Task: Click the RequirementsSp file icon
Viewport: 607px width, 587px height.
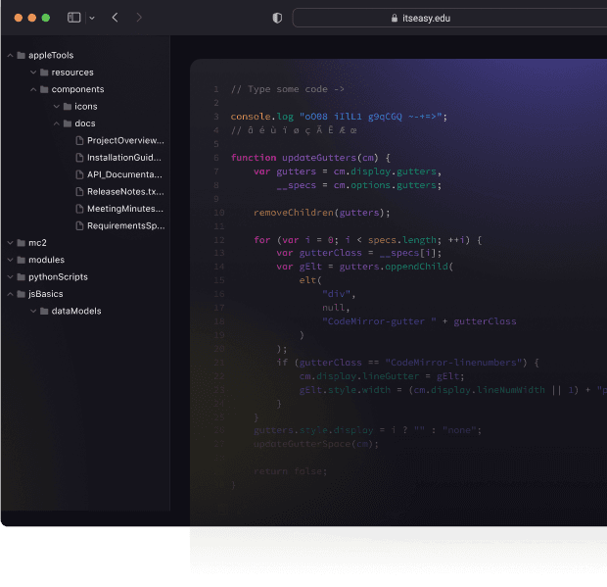Action: click(x=79, y=226)
